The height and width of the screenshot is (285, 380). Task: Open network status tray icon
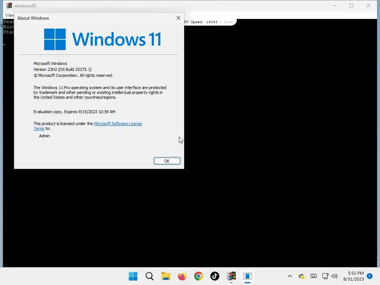point(325,276)
